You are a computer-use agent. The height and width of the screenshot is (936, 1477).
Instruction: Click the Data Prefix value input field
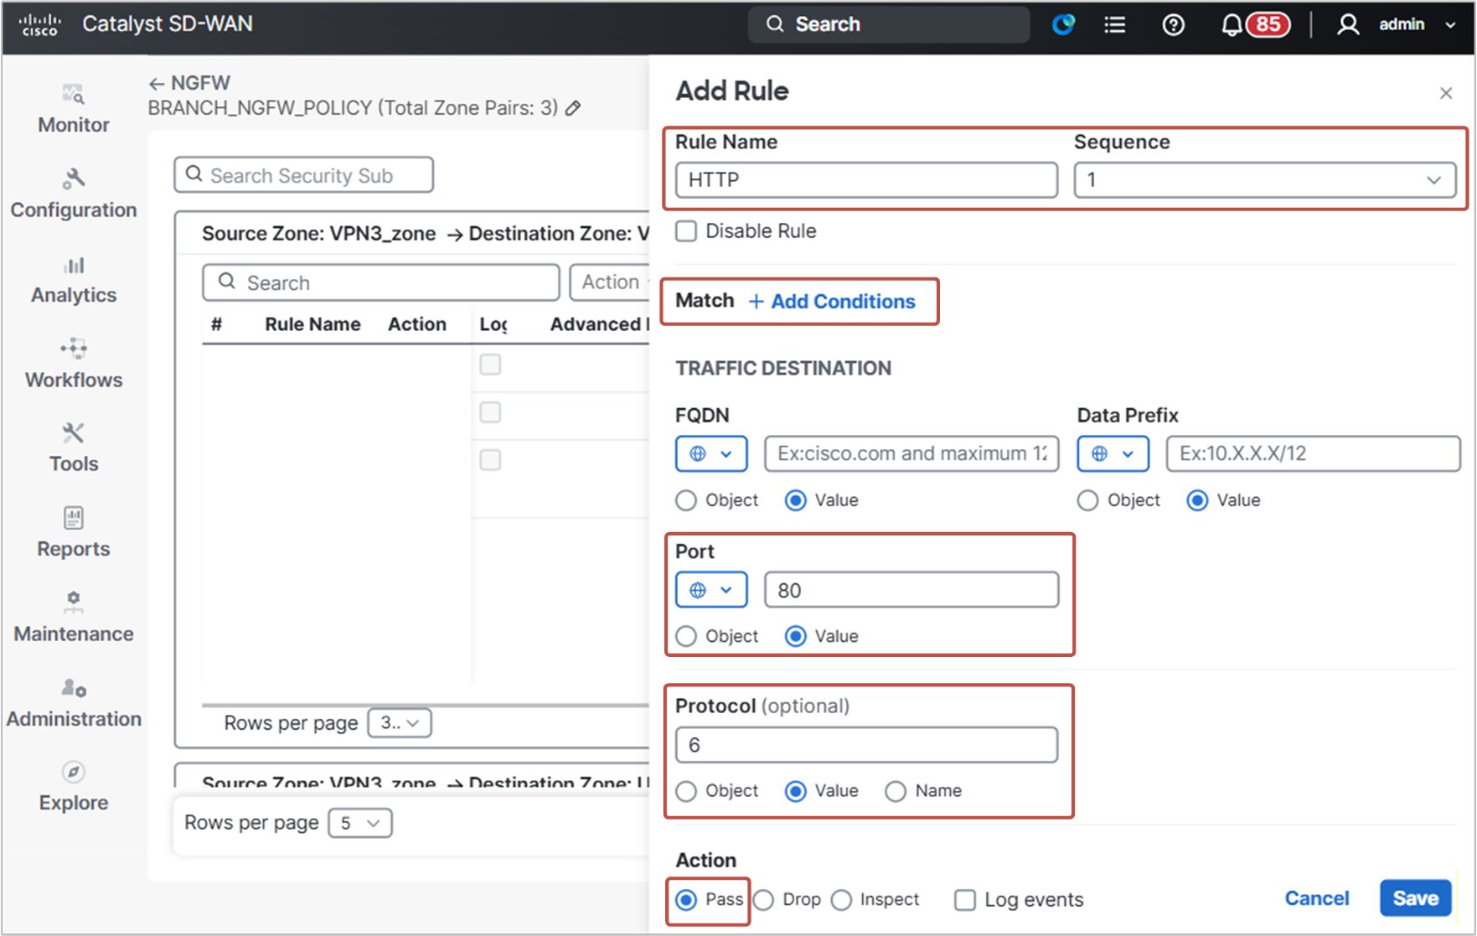pyautogui.click(x=1313, y=453)
